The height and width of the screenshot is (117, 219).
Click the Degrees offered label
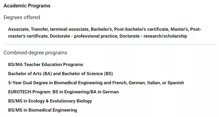point(22,17)
